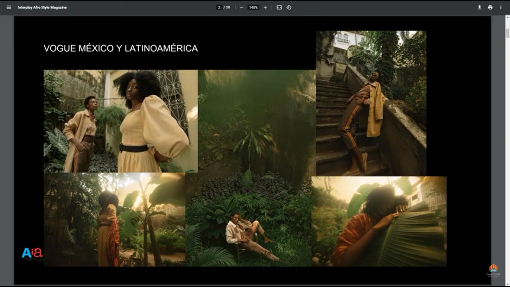Click the photo of person on stone staircase
This screenshot has height=287, width=510.
coord(371,103)
